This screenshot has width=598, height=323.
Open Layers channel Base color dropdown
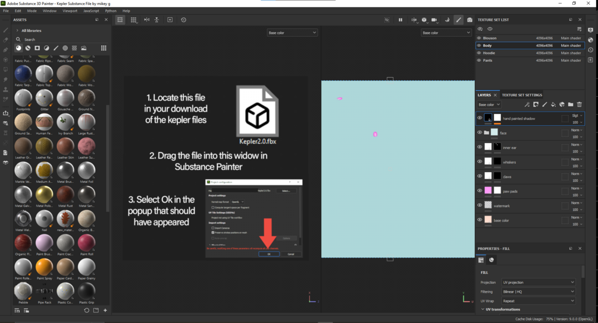[x=489, y=104]
